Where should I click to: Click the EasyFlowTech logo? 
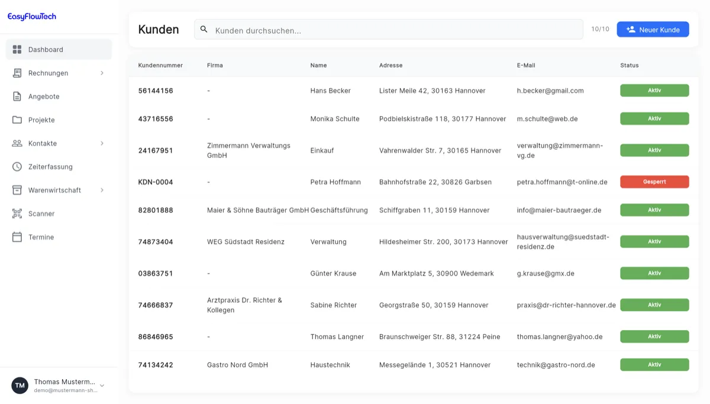click(31, 15)
